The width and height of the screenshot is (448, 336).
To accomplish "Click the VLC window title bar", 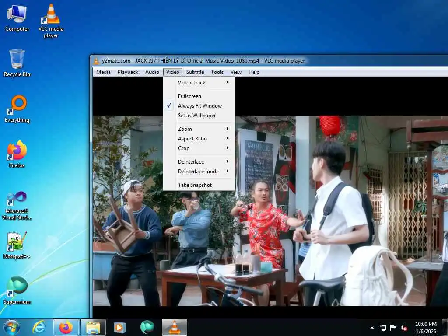I will pyautogui.click(x=270, y=61).
